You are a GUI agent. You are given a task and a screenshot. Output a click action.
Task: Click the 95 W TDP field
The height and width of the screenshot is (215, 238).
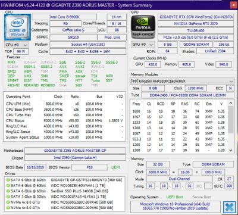[x=21, y=52]
